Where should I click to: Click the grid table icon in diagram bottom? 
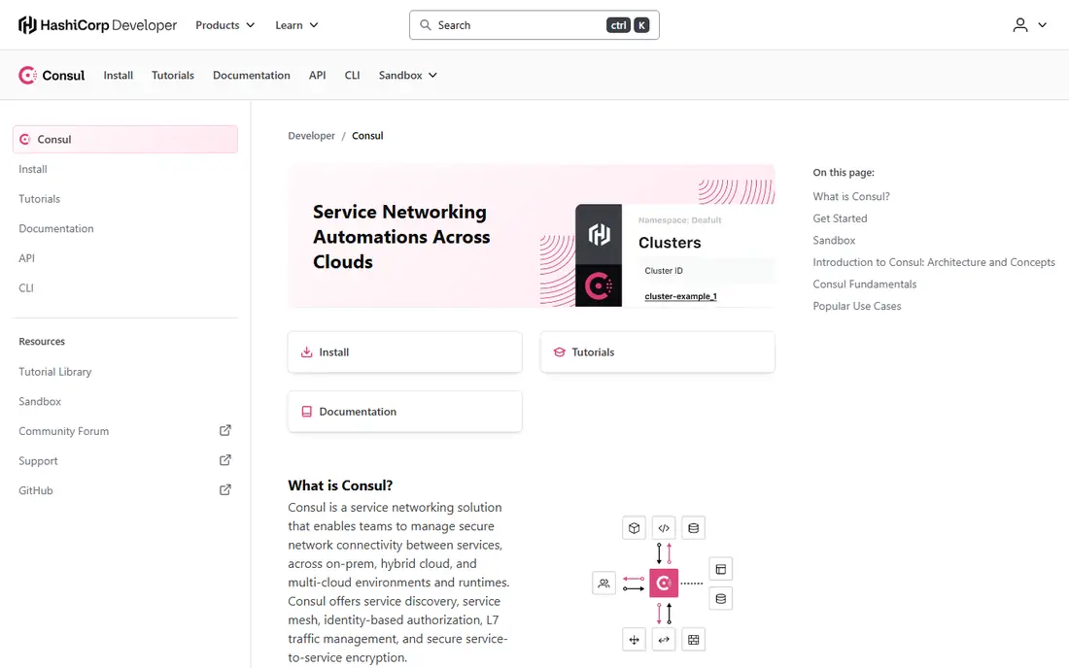click(693, 640)
